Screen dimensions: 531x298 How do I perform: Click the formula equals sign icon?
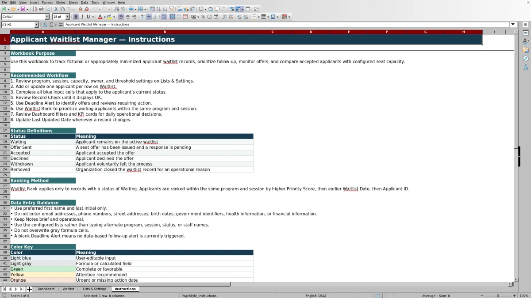pos(61,25)
